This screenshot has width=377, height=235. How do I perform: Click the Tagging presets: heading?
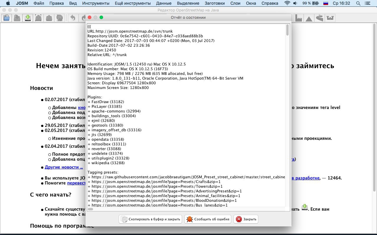(x=103, y=172)
